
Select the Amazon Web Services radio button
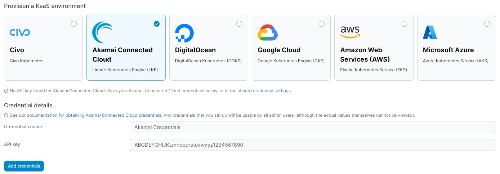(405, 24)
